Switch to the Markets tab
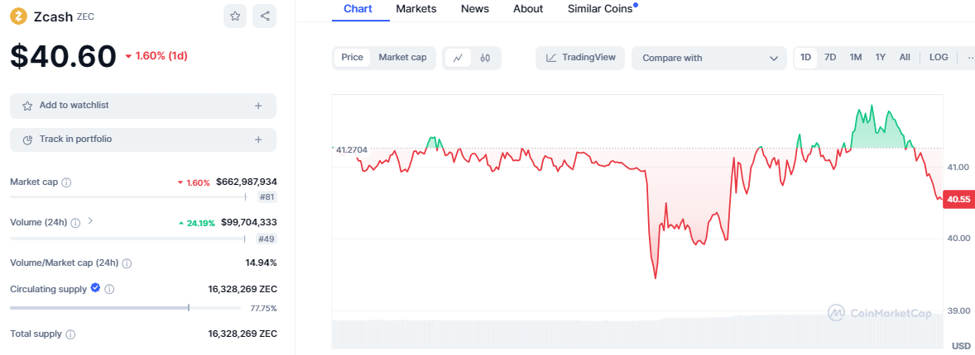Screen dimensions: 975x355 pyautogui.click(x=416, y=9)
